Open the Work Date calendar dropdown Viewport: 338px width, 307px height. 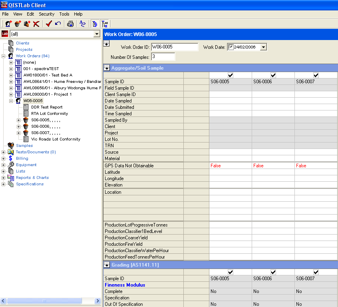tap(263, 47)
